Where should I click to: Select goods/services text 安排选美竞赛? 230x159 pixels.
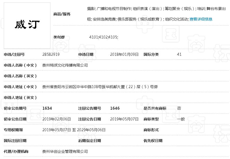105,19
